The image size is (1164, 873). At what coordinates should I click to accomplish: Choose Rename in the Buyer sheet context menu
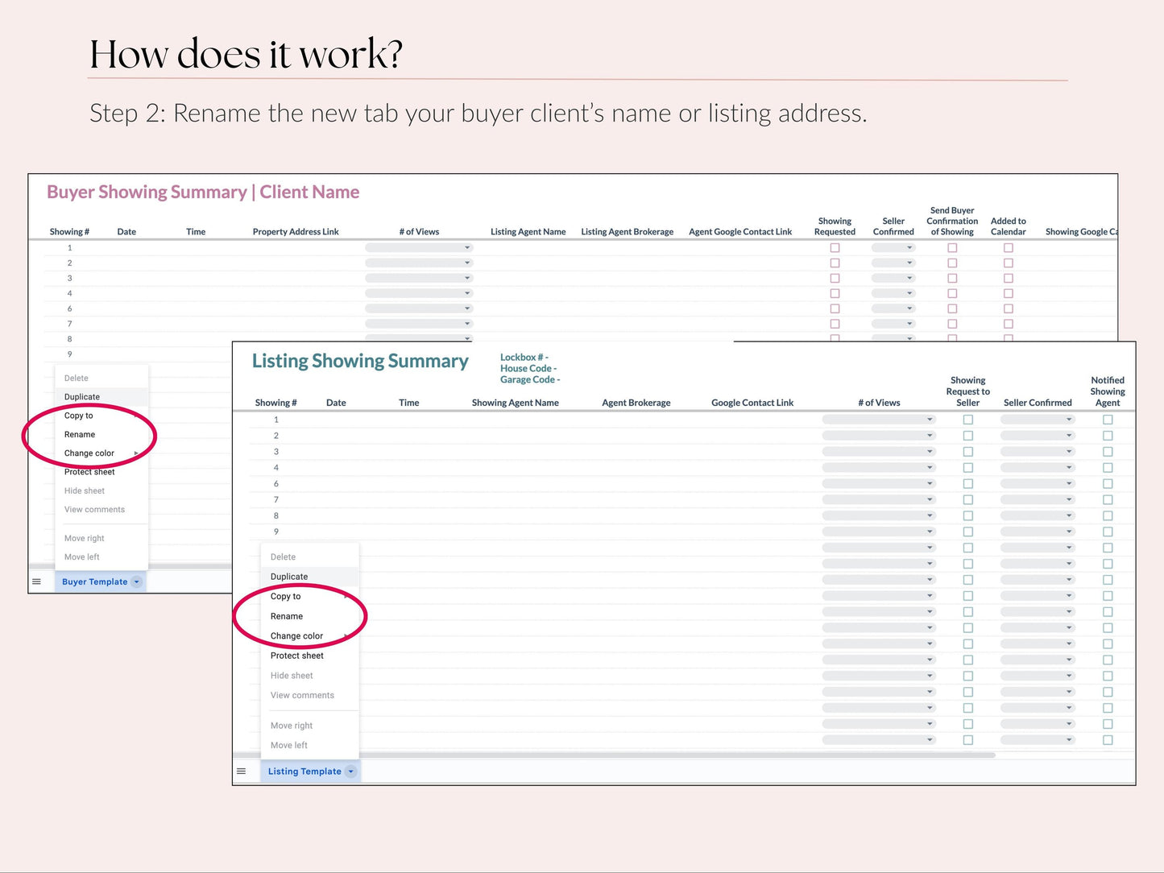pos(80,435)
